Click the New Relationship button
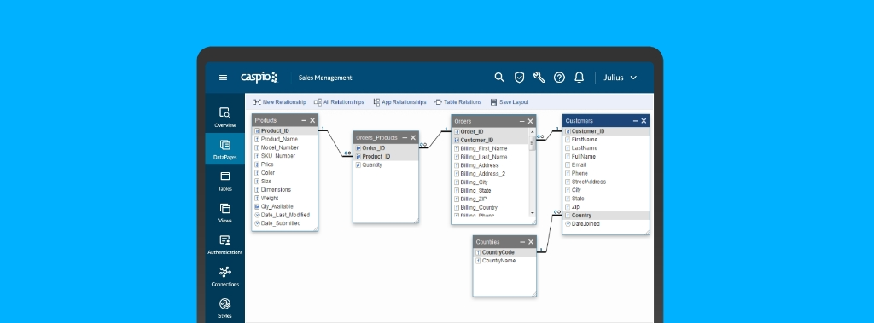This screenshot has width=874, height=323. [x=279, y=102]
